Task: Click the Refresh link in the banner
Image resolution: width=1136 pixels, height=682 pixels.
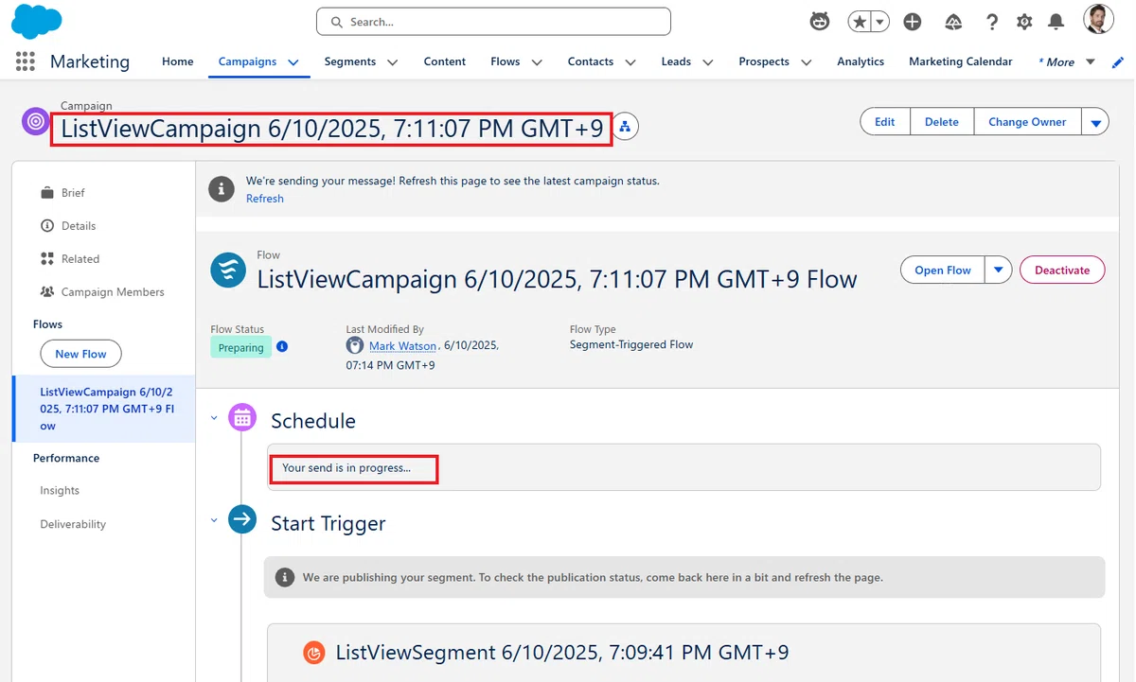Action: [265, 199]
